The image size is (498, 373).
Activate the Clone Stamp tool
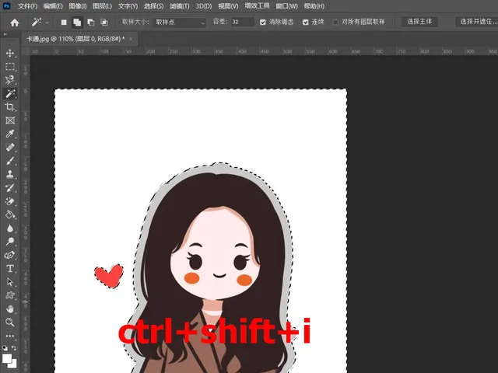(10, 174)
